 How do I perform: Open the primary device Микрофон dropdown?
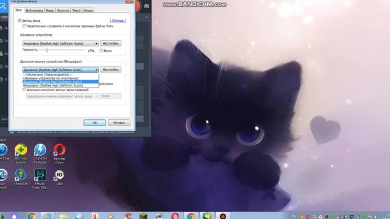coord(60,43)
